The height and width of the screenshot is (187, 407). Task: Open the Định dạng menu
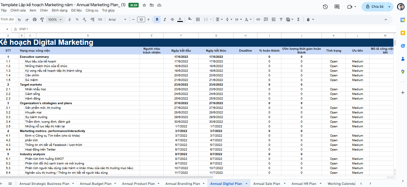59,11
